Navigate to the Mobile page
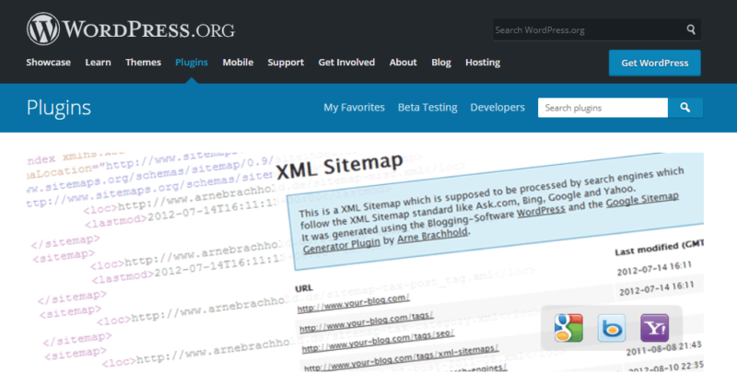 point(238,63)
